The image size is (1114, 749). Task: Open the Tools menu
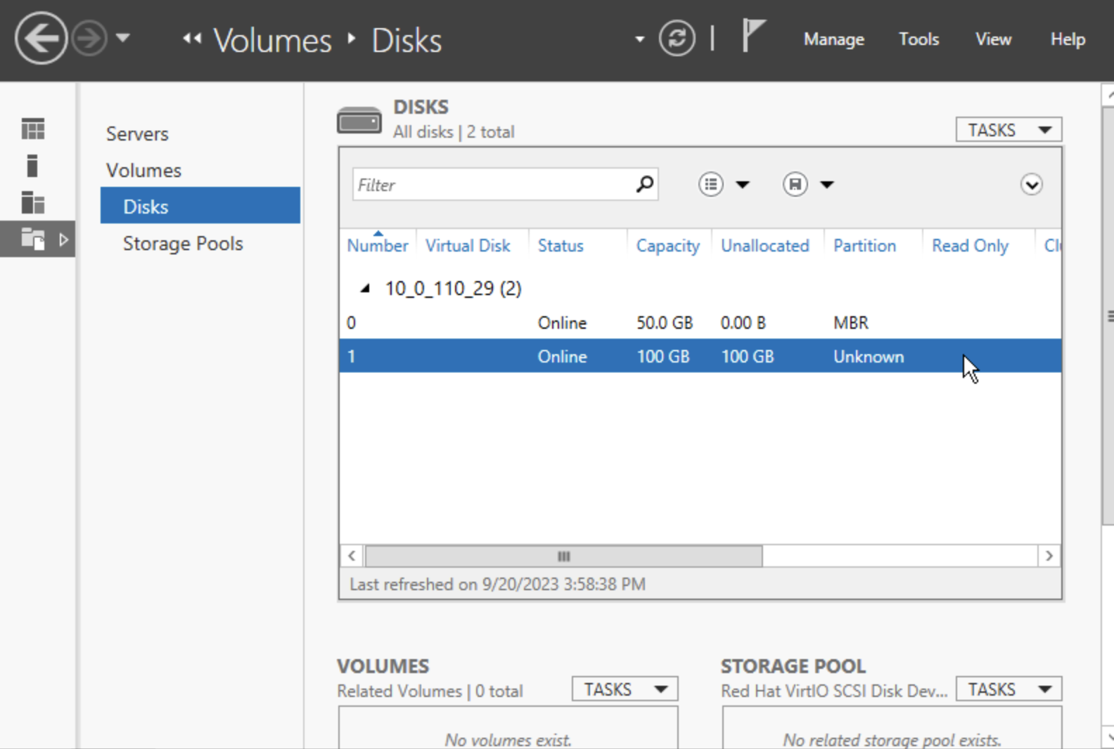[x=918, y=39]
